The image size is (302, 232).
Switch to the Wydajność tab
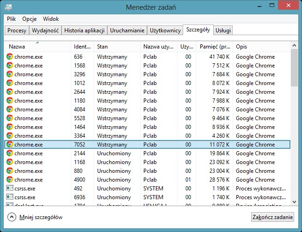[x=45, y=31]
